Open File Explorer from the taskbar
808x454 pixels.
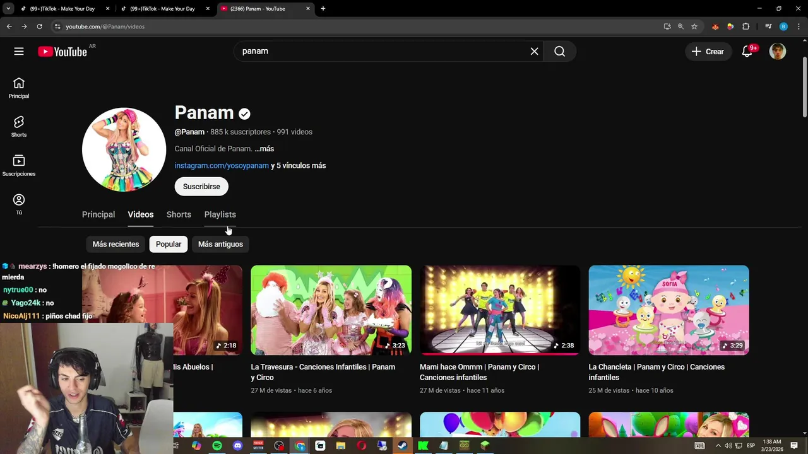341,446
